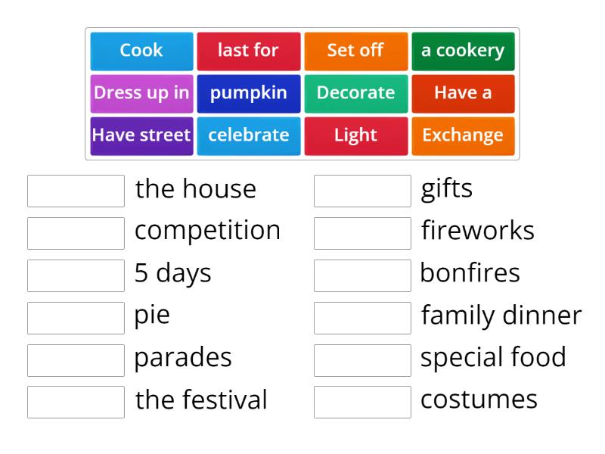Pick the "Set off" tile
The height and width of the screenshot is (454, 605).
click(x=355, y=51)
